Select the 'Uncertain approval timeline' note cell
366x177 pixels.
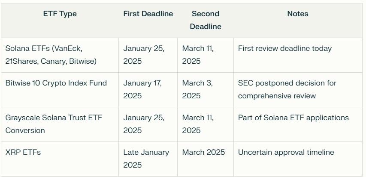286,152
